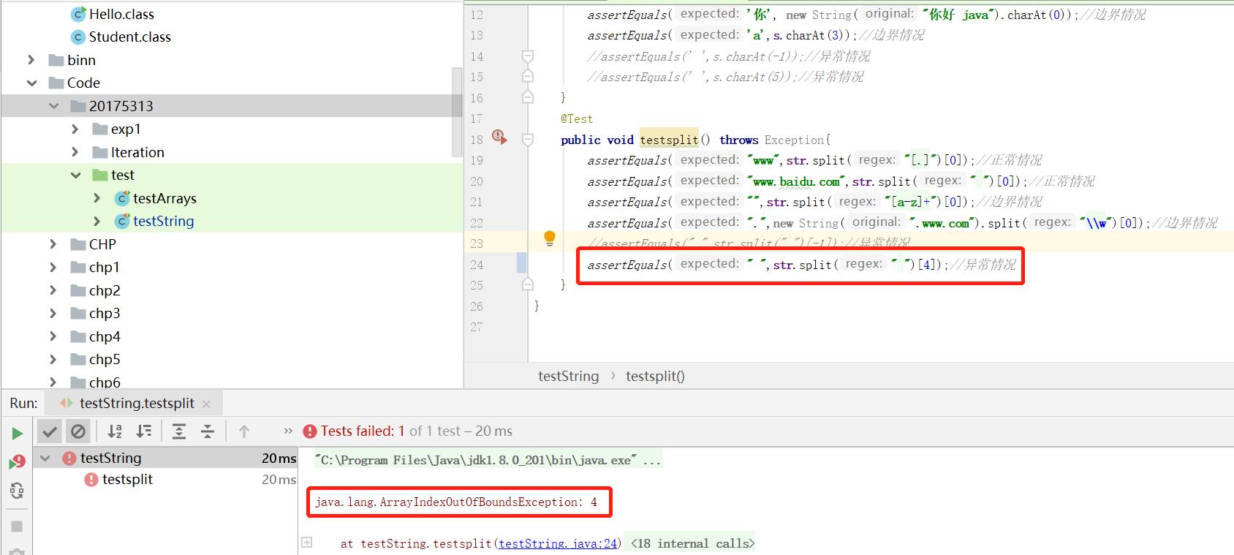
Task: Click the testString breadcrumb
Action: 568,376
